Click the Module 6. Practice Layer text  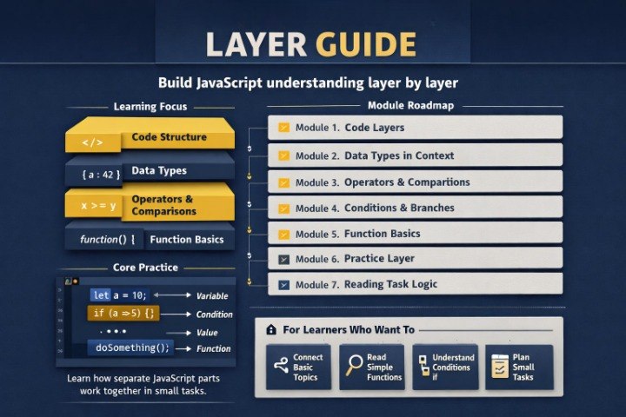point(355,259)
